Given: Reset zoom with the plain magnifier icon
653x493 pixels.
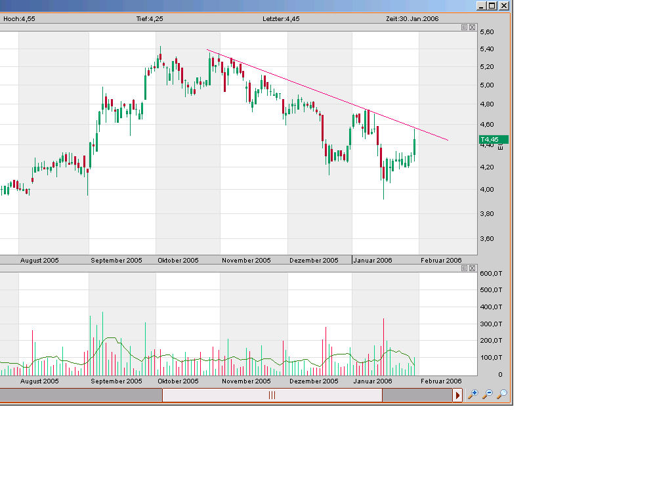Looking at the screenshot, I should click(x=502, y=394).
